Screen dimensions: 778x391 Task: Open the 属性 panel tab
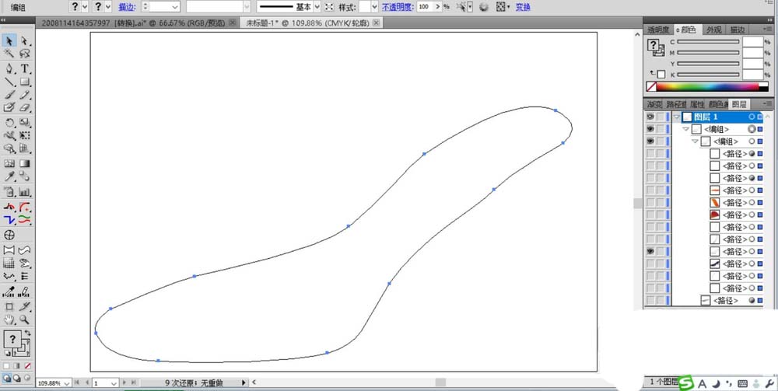pos(697,104)
